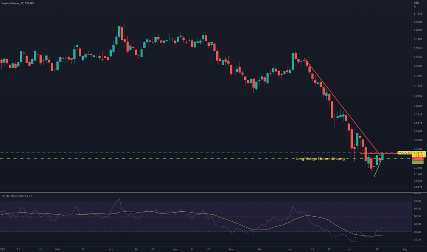Click the red price tag below current price
This screenshot has width=427, height=252.
(418, 159)
